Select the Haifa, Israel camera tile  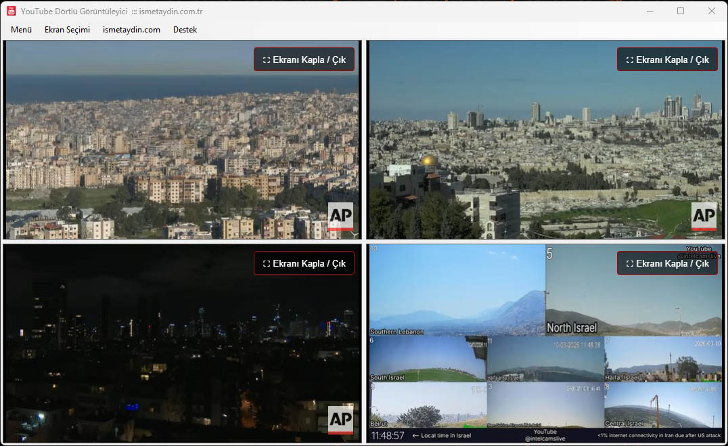[x=663, y=359]
